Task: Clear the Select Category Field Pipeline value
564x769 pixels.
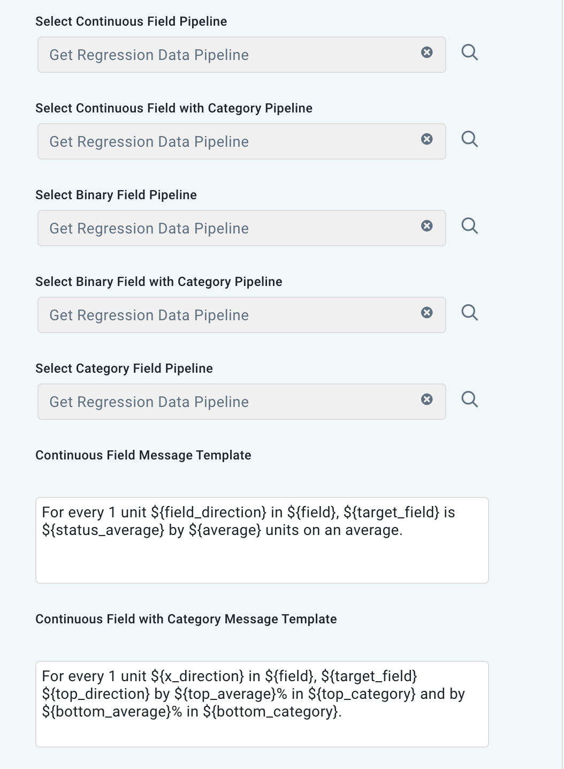Action: tap(426, 399)
